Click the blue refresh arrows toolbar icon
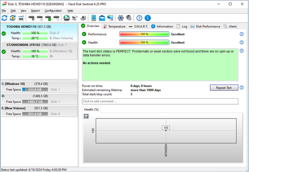The width and height of the screenshot is (299, 172). coord(4,18)
